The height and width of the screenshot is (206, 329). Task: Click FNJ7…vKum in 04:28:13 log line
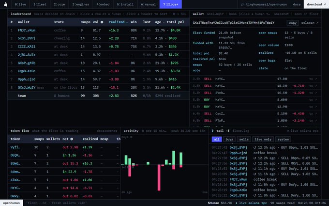[x=238, y=179]
